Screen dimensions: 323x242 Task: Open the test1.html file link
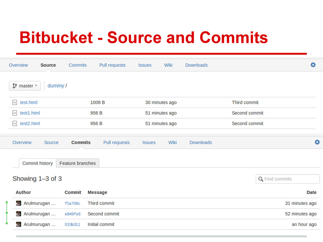(x=30, y=113)
